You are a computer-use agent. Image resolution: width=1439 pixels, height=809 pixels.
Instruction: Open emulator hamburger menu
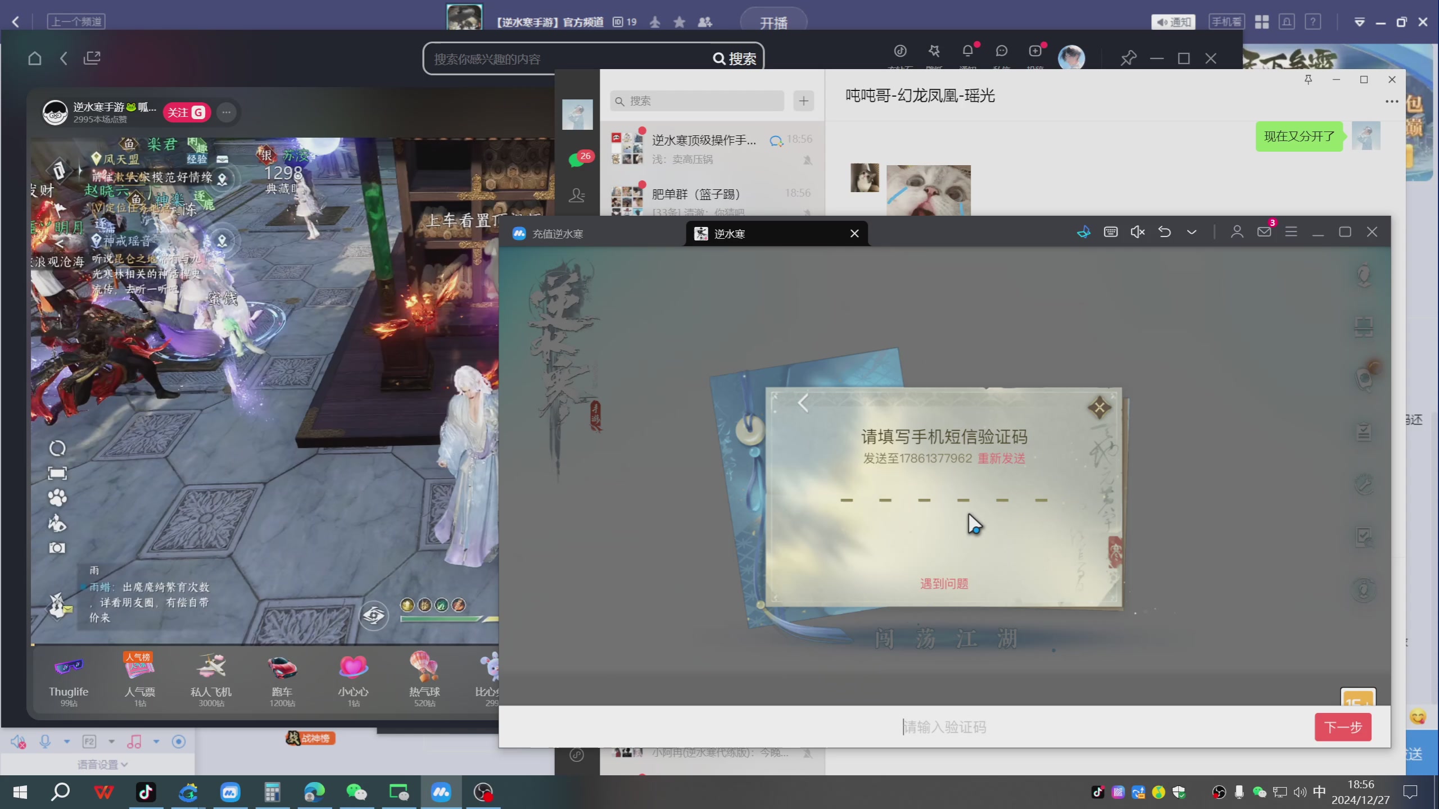(x=1291, y=232)
